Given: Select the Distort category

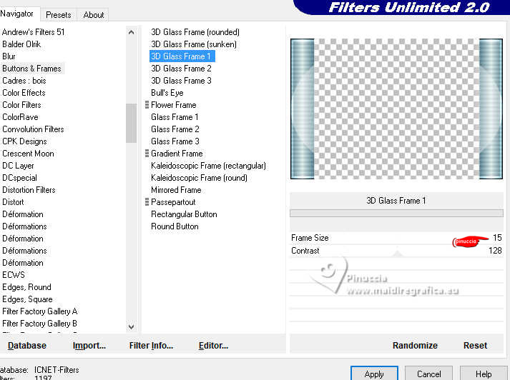Looking at the screenshot, I should (13, 202).
